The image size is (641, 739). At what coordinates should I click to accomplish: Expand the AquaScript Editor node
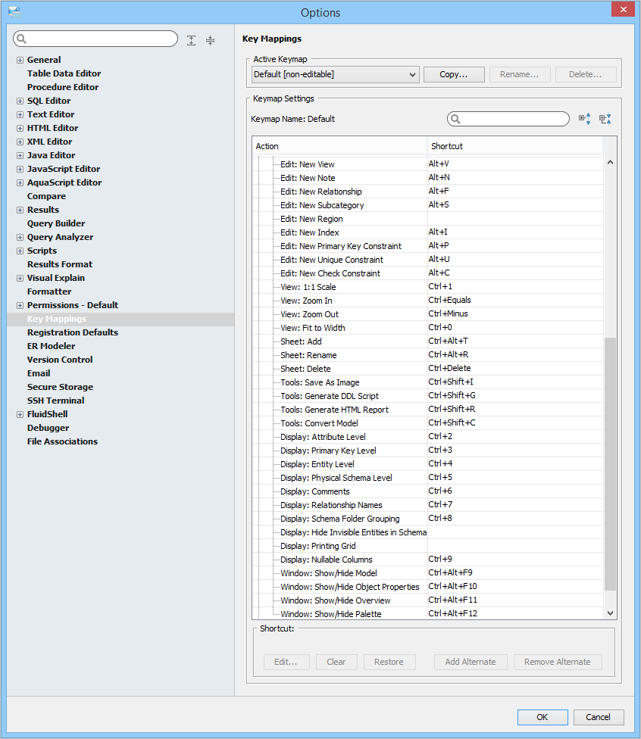20,183
